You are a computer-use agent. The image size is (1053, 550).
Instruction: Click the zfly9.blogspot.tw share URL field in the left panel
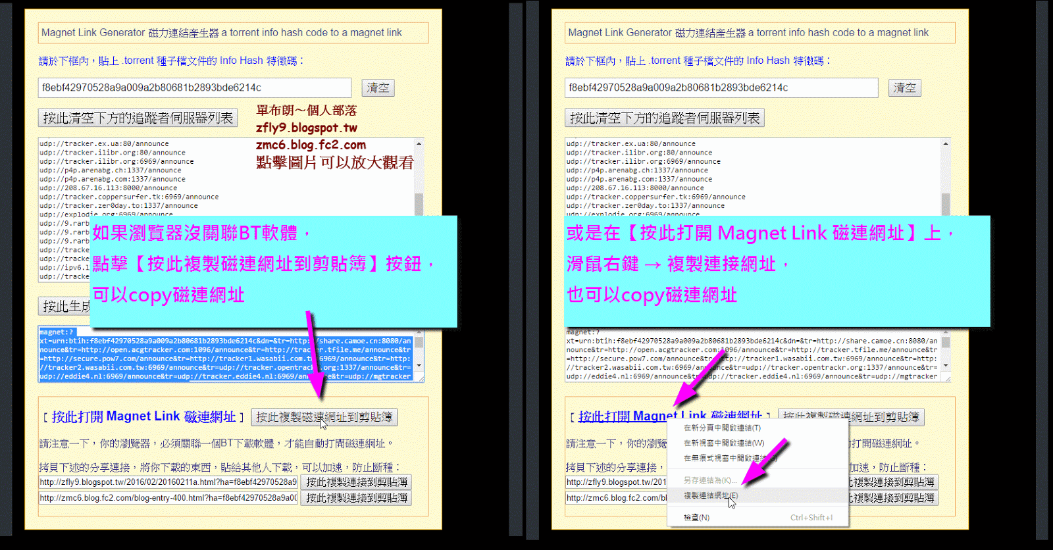[168, 482]
